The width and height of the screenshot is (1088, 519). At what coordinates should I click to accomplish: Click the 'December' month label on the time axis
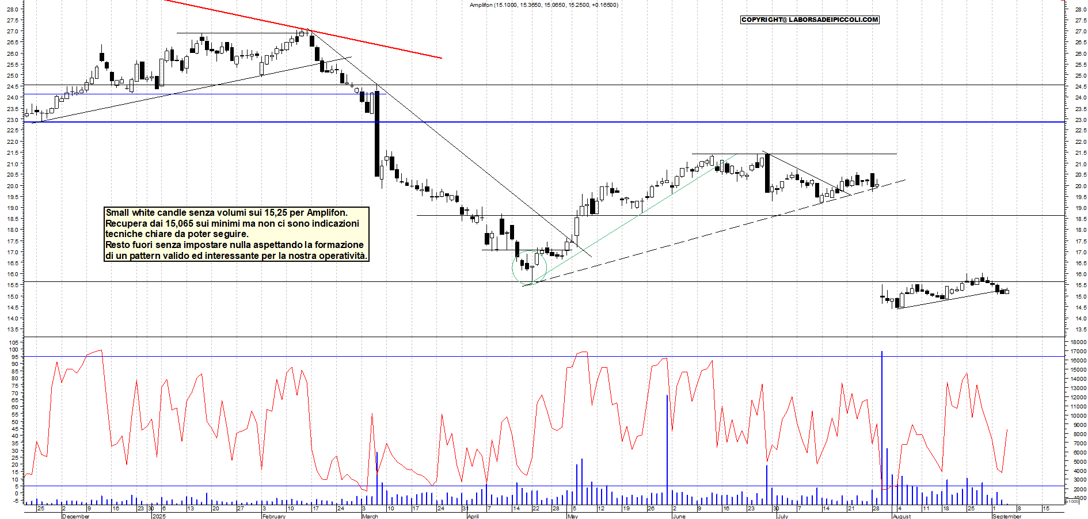coord(75,516)
